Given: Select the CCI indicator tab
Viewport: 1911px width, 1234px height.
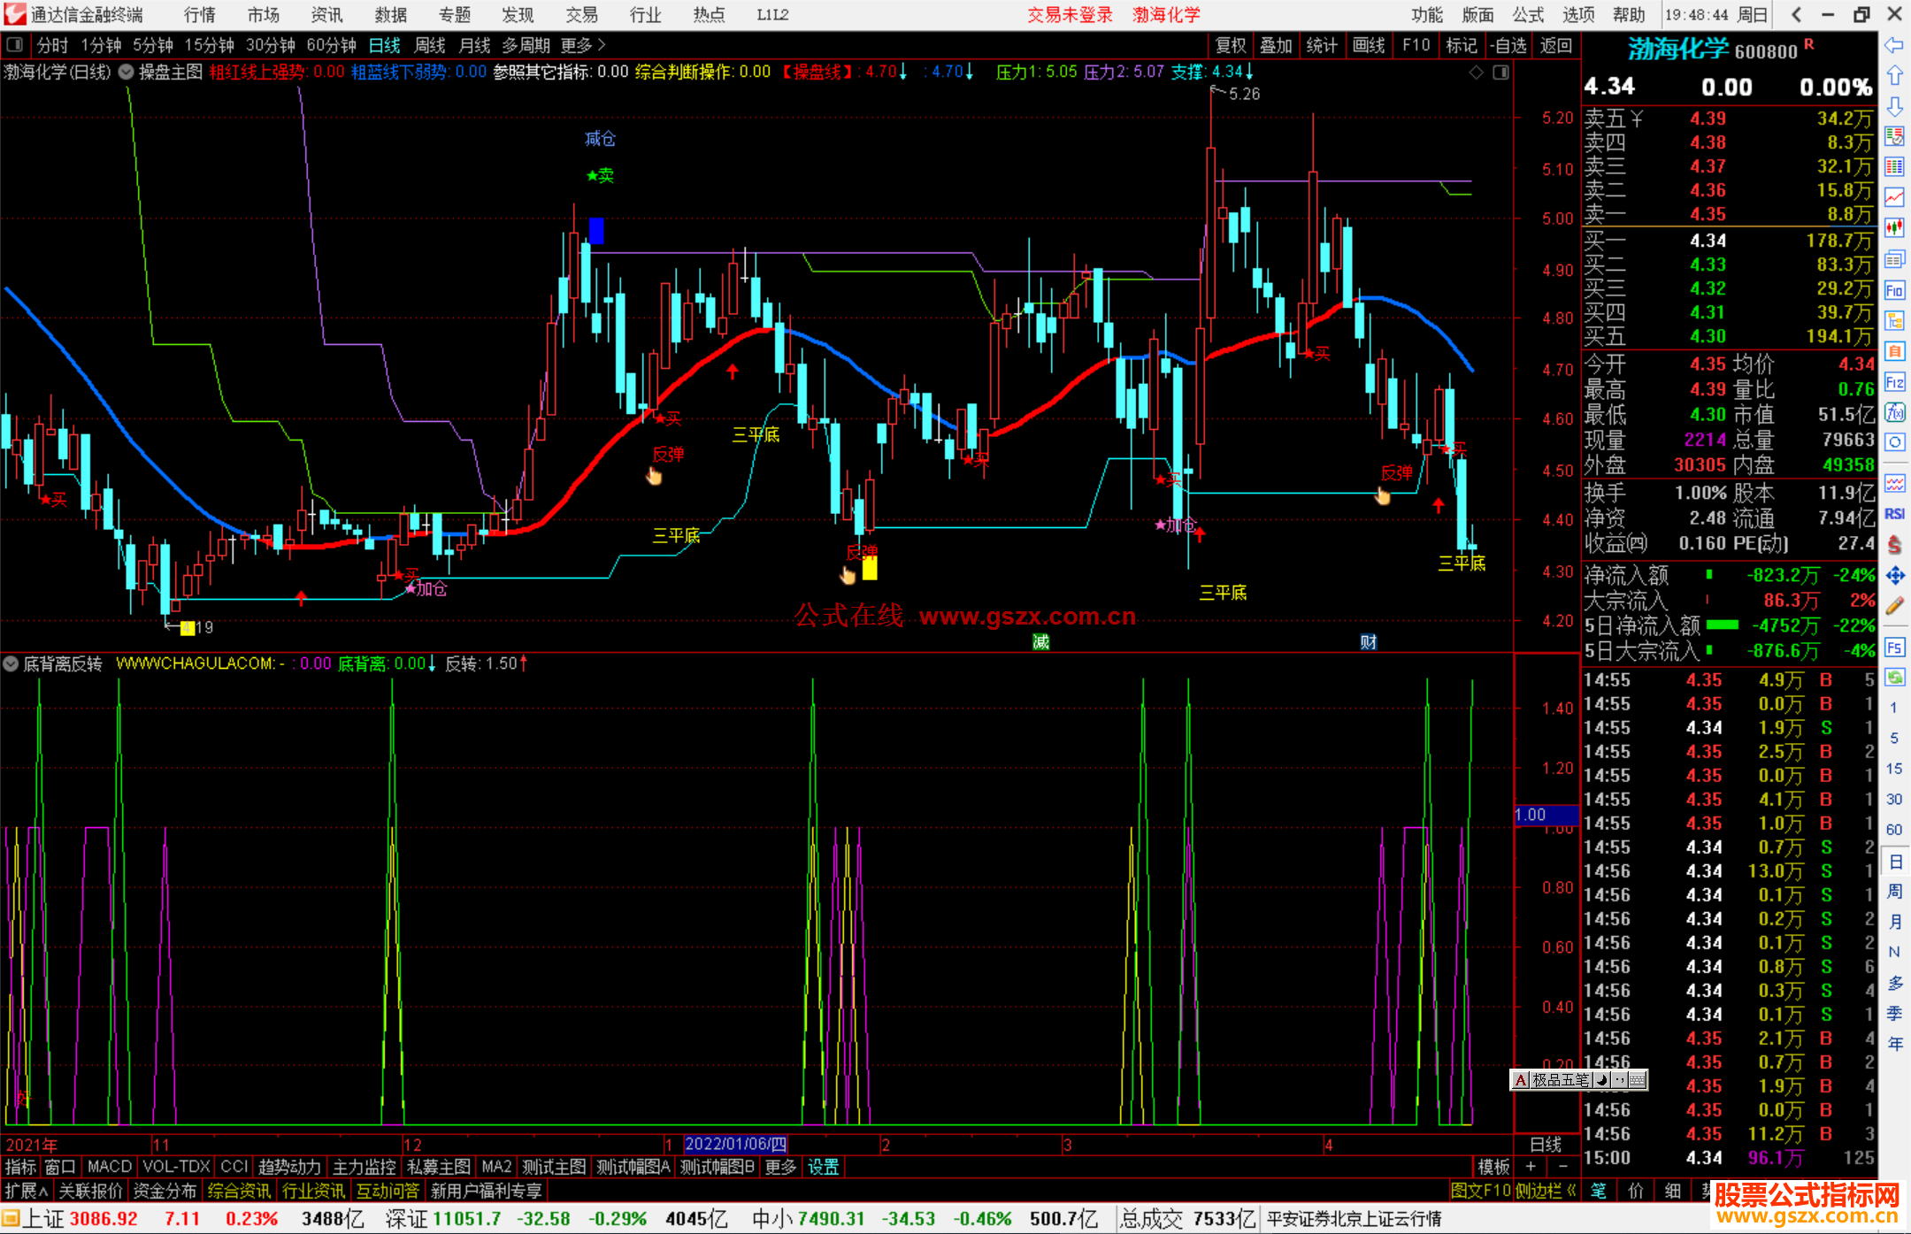Looking at the screenshot, I should point(234,1167).
